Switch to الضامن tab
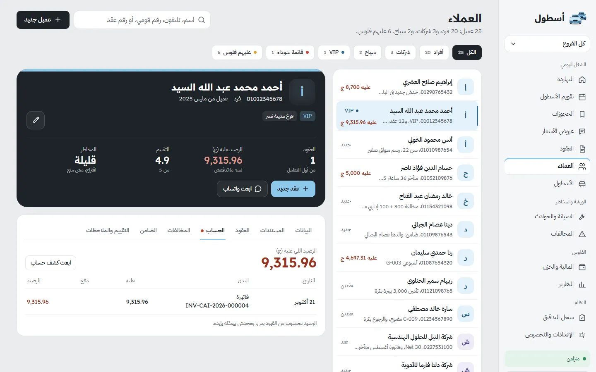596x372 pixels. coord(148,231)
